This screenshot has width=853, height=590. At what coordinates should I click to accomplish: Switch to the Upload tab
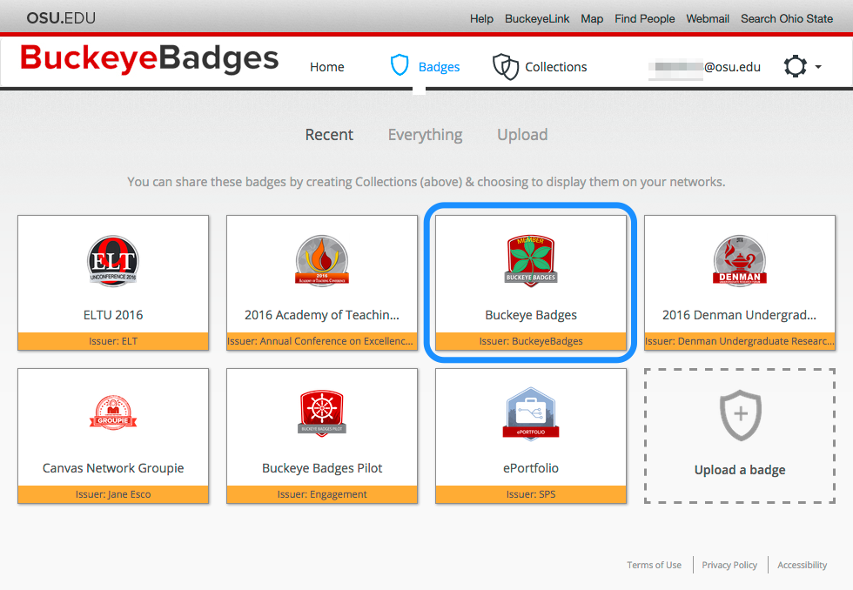pyautogui.click(x=522, y=135)
